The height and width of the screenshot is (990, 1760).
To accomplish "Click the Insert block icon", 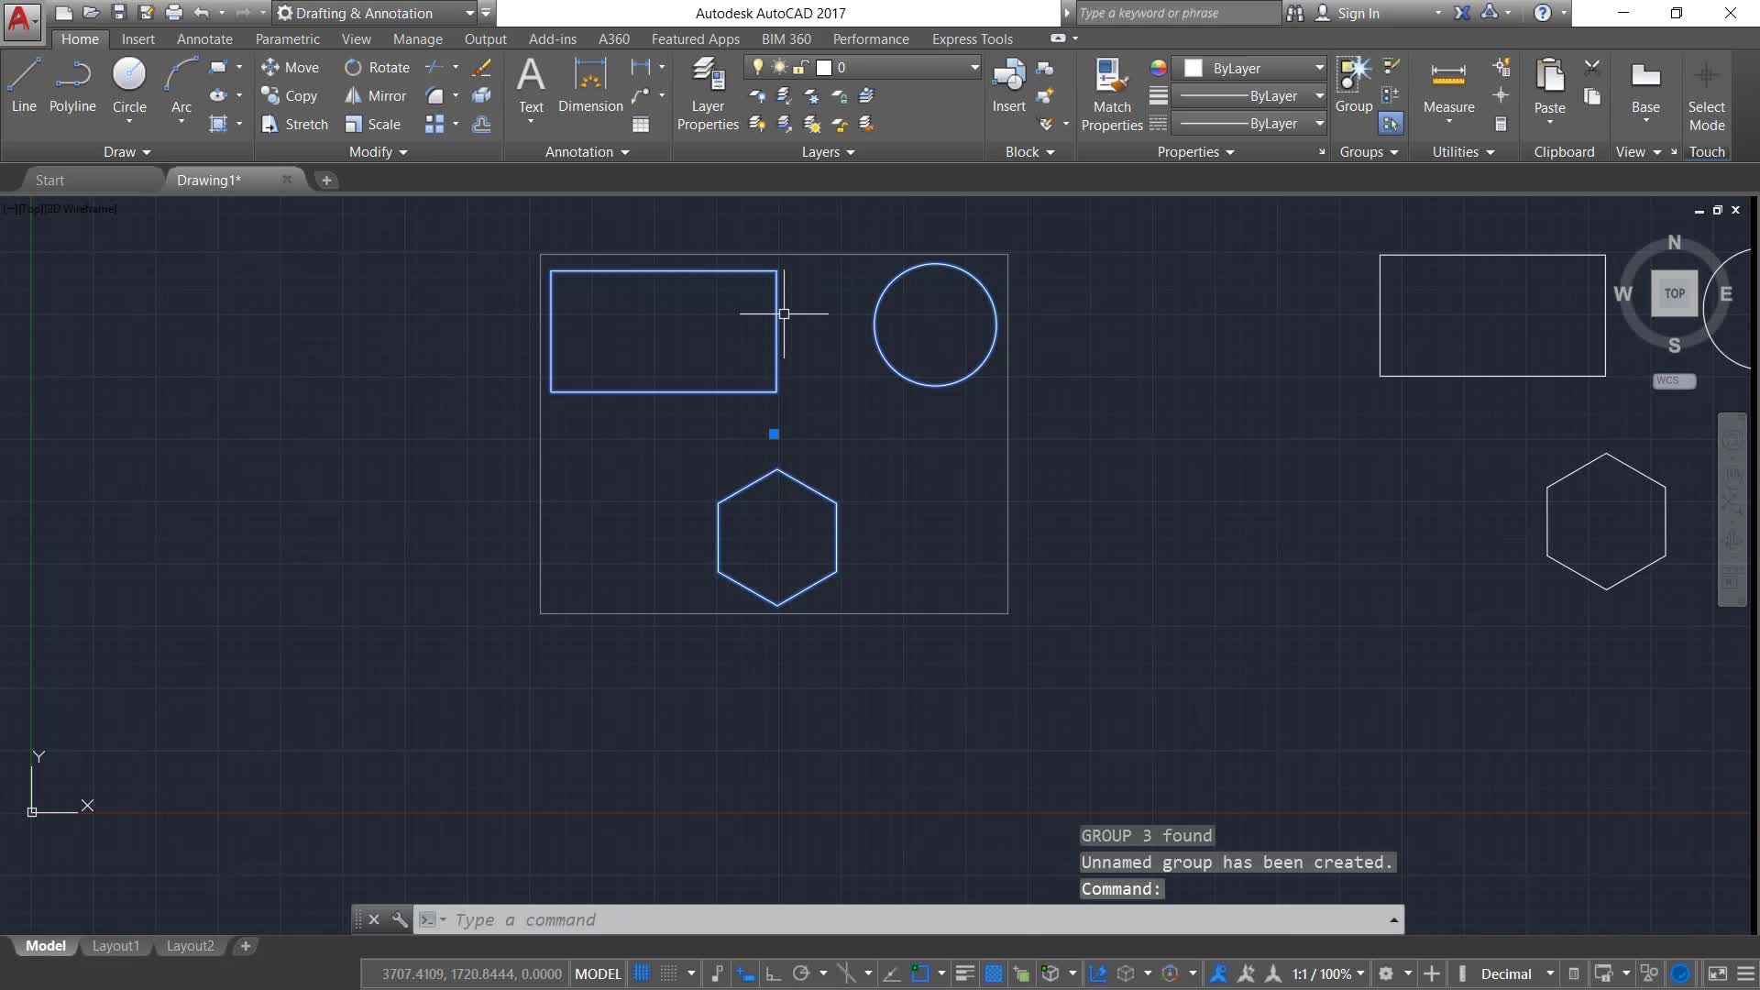I will pos(1008,84).
